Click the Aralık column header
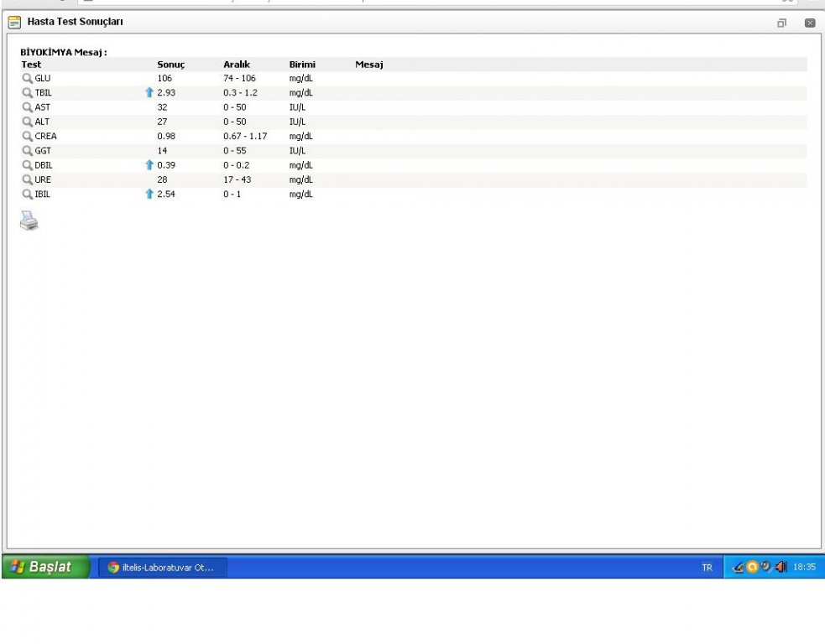825x644 pixels. tap(236, 65)
